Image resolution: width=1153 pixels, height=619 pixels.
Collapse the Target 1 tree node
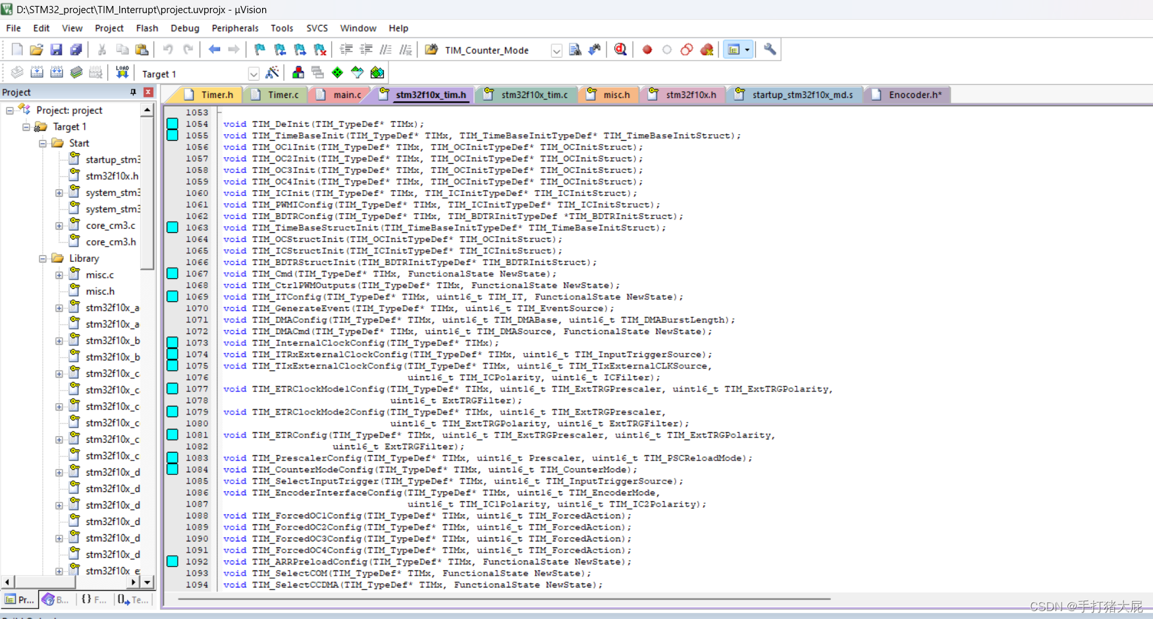[x=26, y=127]
